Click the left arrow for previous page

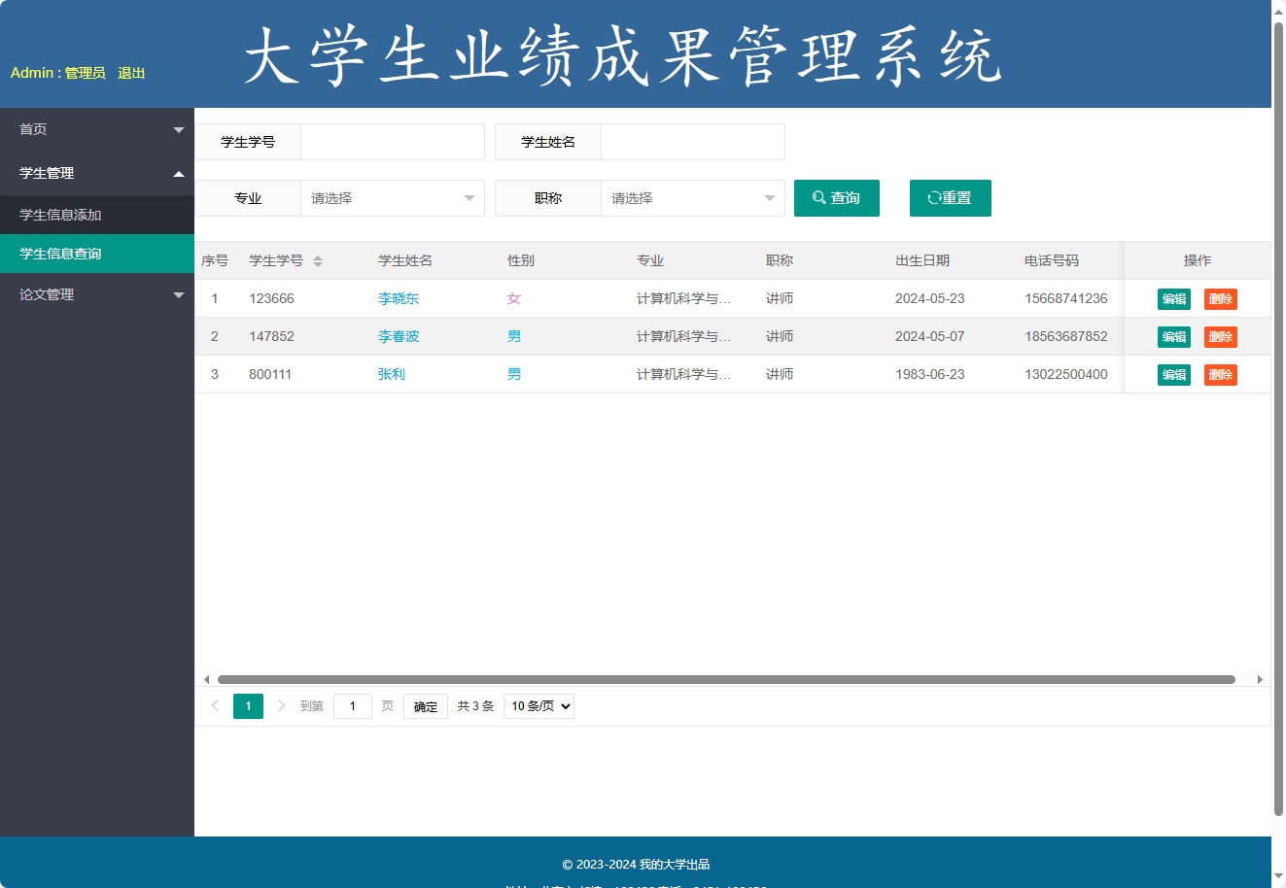coord(215,706)
